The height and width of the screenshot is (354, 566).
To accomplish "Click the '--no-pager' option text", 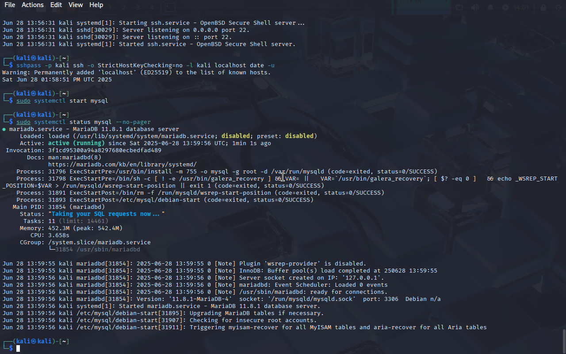I will 133,122.
